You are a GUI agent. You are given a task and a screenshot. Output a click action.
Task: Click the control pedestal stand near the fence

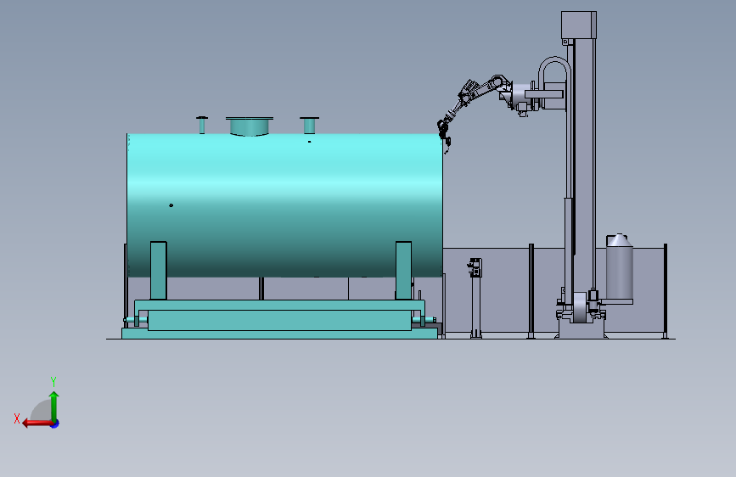click(x=475, y=298)
